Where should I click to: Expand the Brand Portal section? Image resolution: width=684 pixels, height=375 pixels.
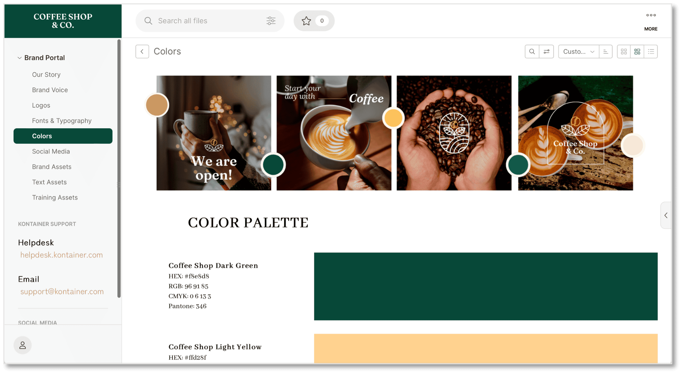tap(19, 57)
